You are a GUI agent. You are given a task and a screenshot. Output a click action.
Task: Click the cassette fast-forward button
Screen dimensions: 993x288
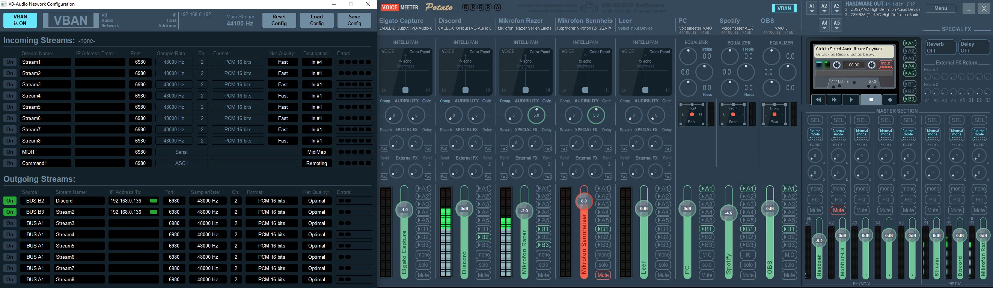(x=834, y=99)
